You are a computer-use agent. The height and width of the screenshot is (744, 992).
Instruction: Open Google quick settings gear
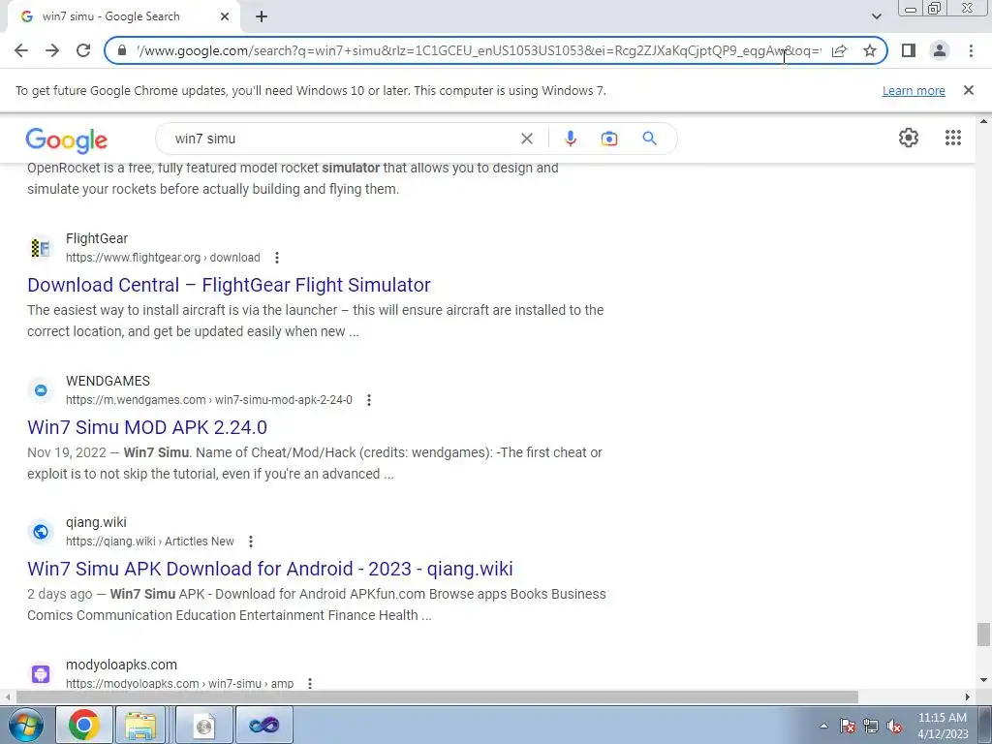pos(909,138)
